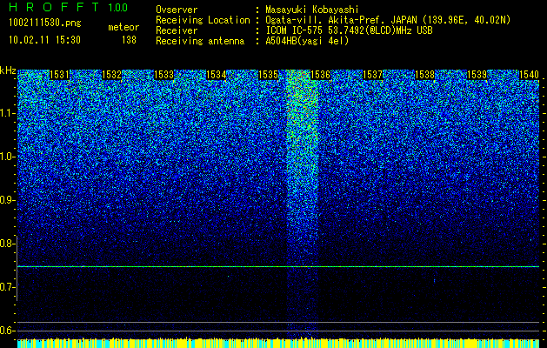This screenshot has height=348, width=547.
Task: Click the 1539 time marker
Action: [477, 75]
